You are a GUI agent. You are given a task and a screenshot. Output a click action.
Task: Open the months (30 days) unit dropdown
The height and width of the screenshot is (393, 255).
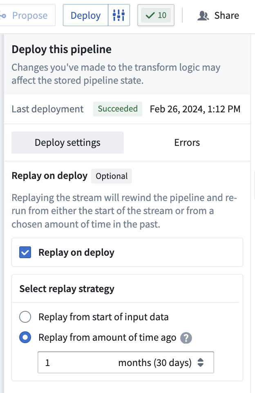161,362
